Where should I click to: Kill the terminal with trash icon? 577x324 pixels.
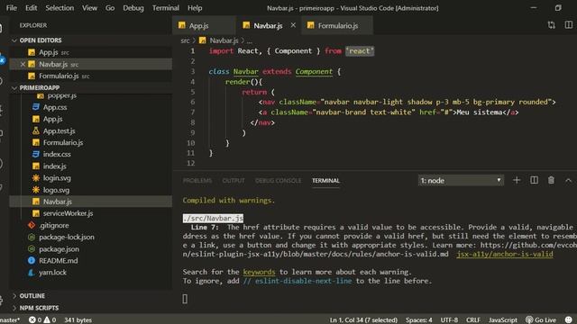coord(551,180)
